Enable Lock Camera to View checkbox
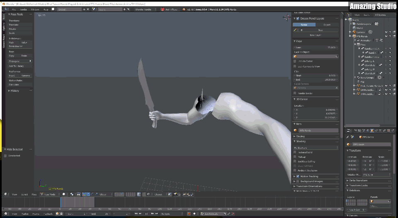 pos(295,66)
